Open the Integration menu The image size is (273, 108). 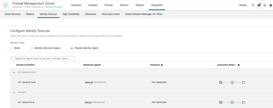click(x=157, y=5)
